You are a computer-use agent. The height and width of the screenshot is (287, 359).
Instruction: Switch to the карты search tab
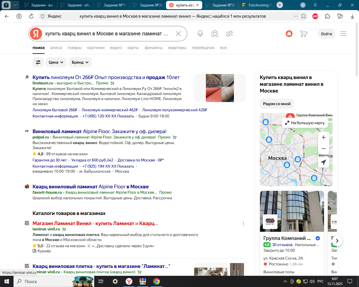[x=133, y=48]
